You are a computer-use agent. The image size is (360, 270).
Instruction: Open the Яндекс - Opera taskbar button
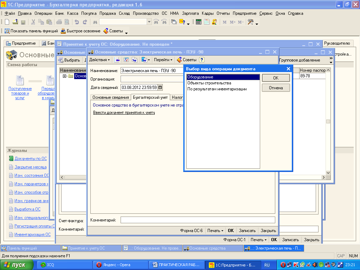(120, 265)
